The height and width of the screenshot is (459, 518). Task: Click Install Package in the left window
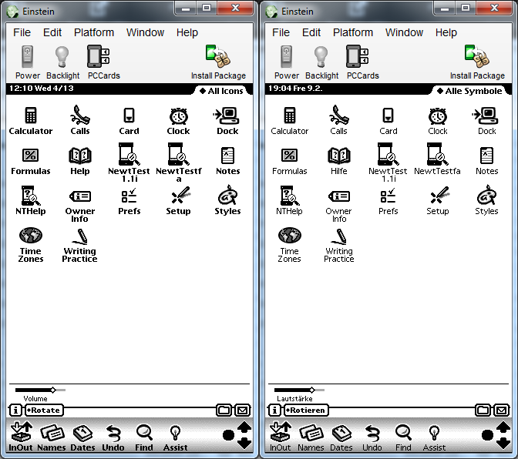coord(218,62)
